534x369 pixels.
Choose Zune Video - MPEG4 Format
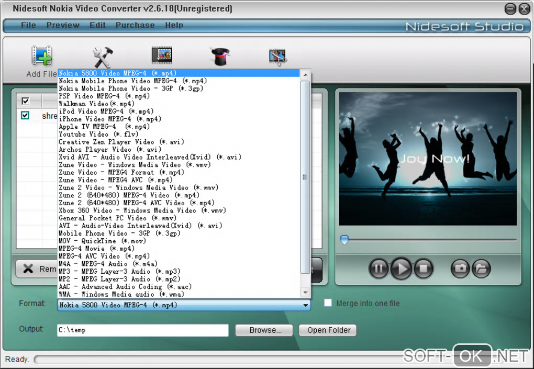tap(179, 172)
